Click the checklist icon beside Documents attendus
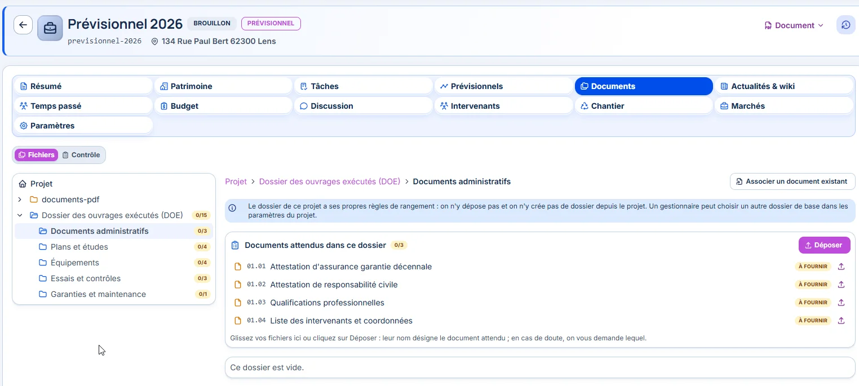This screenshot has width=859, height=386. click(235, 246)
